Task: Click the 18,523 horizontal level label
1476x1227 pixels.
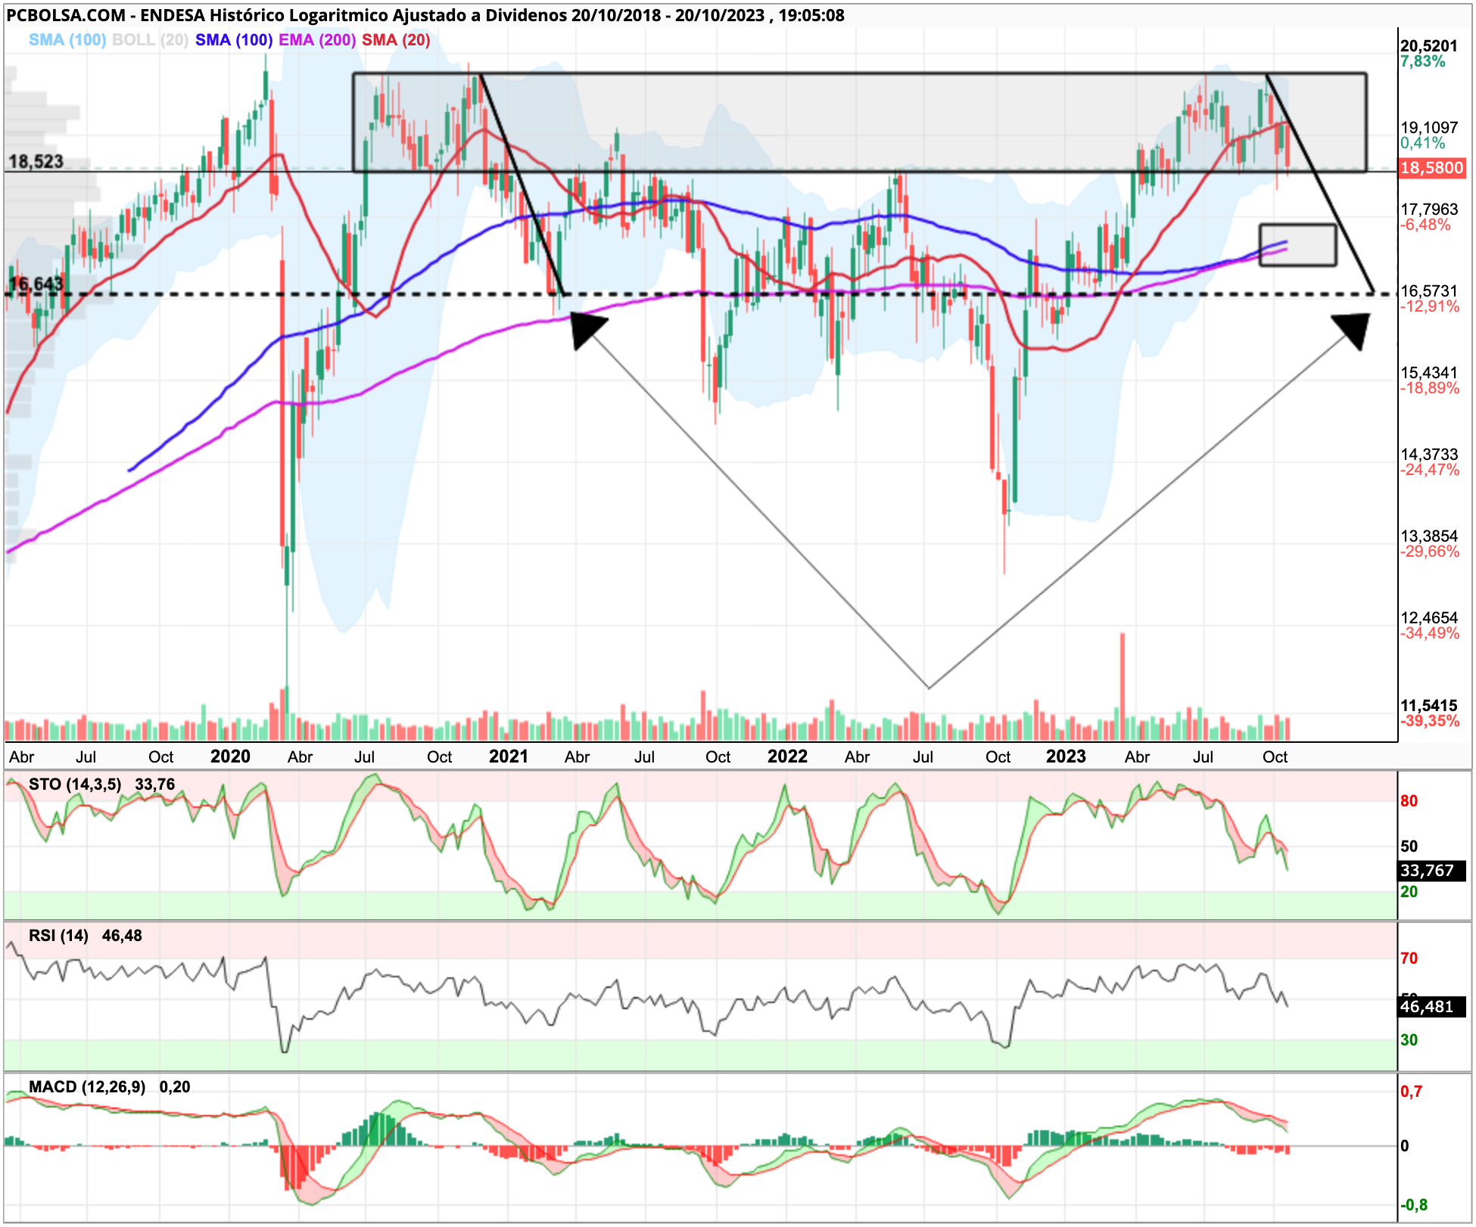Action: [x=36, y=162]
